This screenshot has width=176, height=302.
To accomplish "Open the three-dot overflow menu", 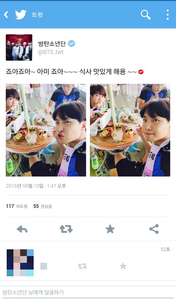I will pyautogui.click(x=168, y=15).
